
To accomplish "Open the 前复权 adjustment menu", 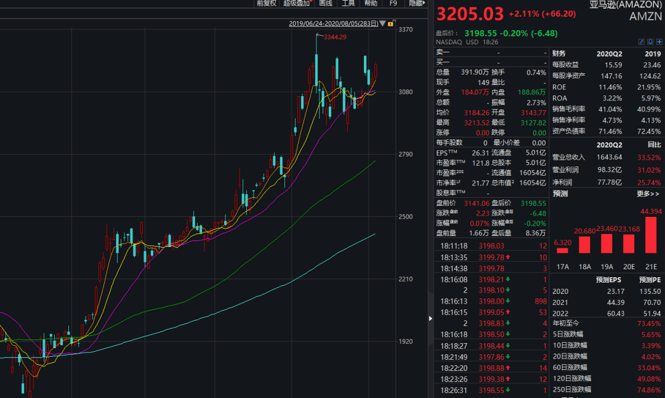I will point(267,4).
